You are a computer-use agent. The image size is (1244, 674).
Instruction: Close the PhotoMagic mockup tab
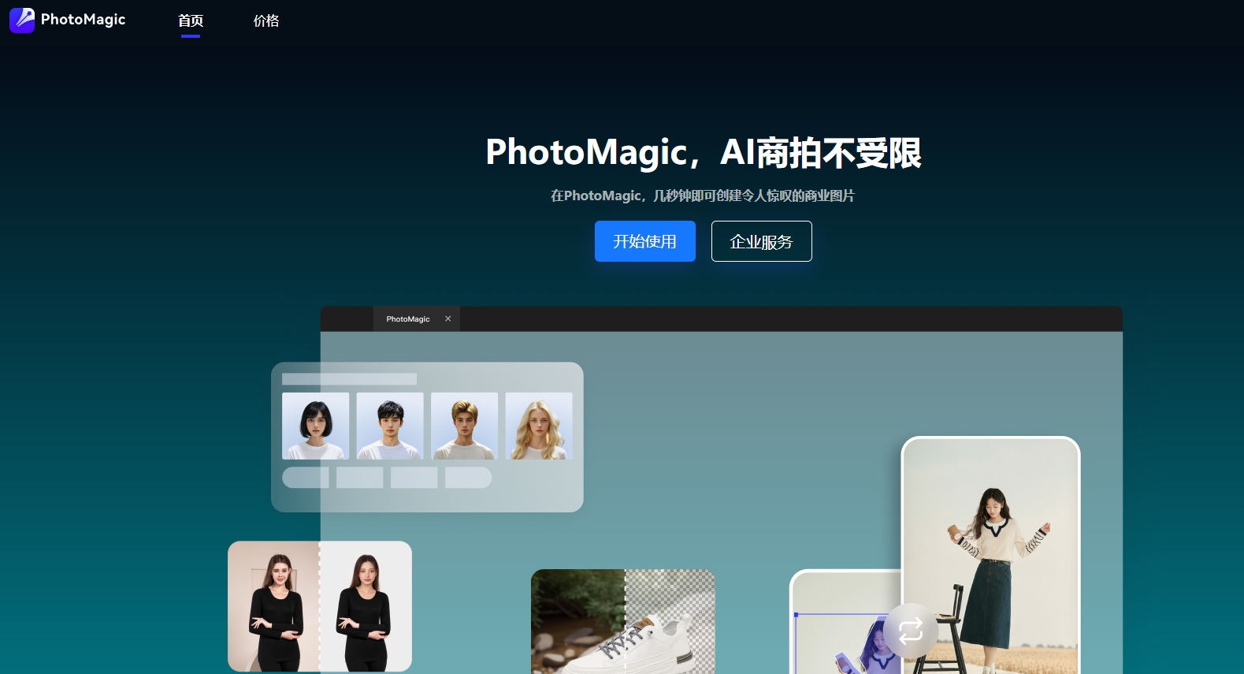(447, 319)
